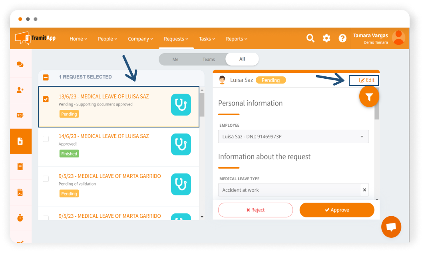Open settings via the gear icon
The image size is (424, 253).
(x=326, y=38)
